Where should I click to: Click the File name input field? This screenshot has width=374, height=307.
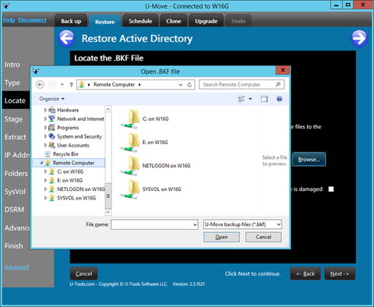point(154,224)
